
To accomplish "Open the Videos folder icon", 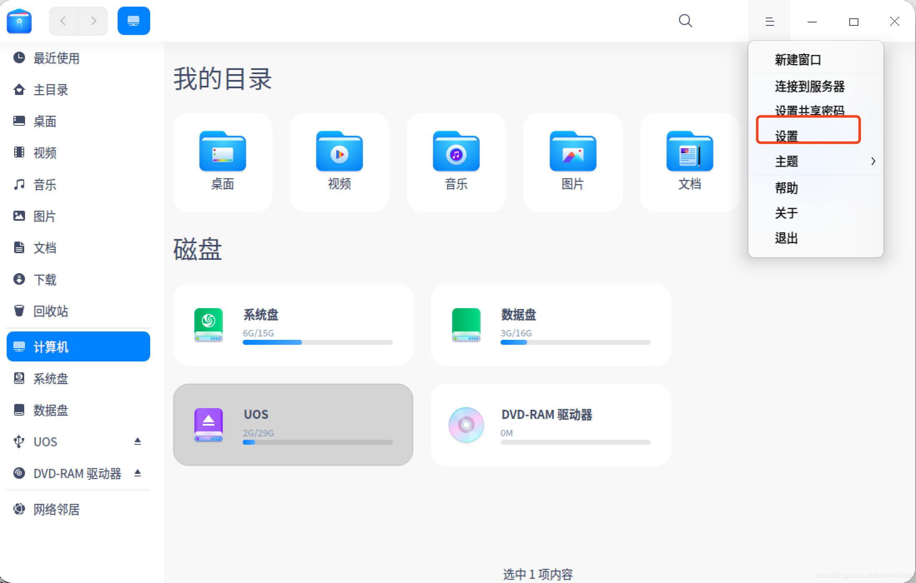I will [339, 152].
